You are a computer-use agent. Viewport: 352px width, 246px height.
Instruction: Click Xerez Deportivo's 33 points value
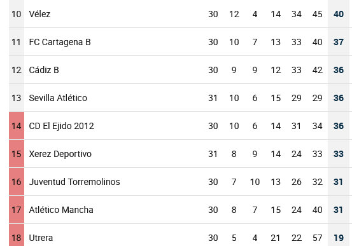(339, 154)
